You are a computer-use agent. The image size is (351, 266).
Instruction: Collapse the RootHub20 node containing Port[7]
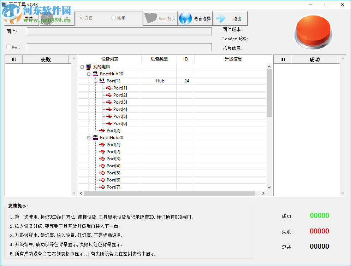coord(89,138)
